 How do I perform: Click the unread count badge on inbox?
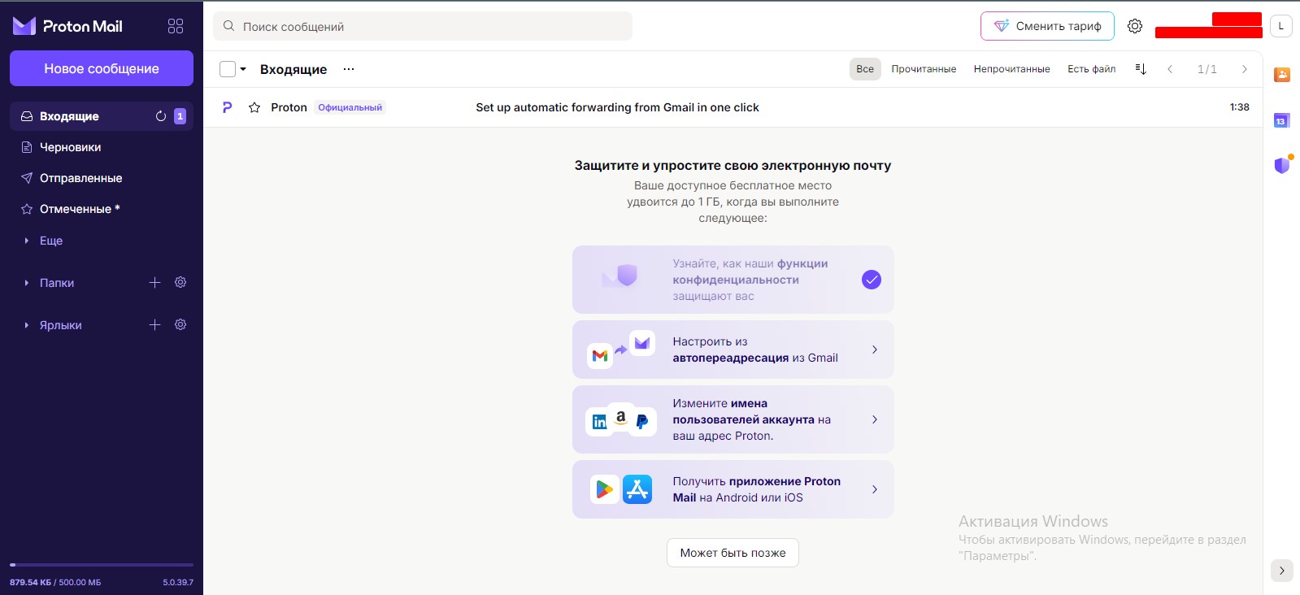180,116
